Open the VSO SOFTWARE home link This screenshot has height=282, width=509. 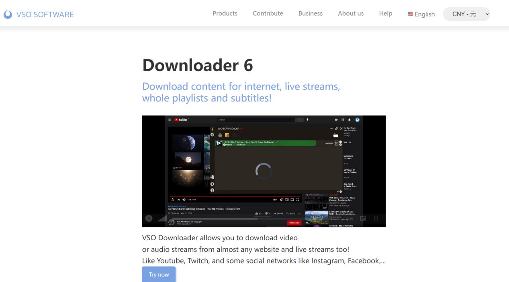point(39,14)
